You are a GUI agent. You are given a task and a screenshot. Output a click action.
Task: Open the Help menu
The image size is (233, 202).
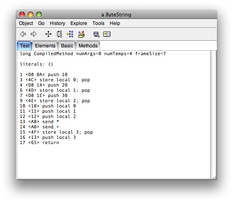[115, 23]
